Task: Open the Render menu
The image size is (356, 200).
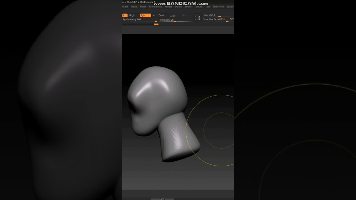Action: (x=168, y=7)
